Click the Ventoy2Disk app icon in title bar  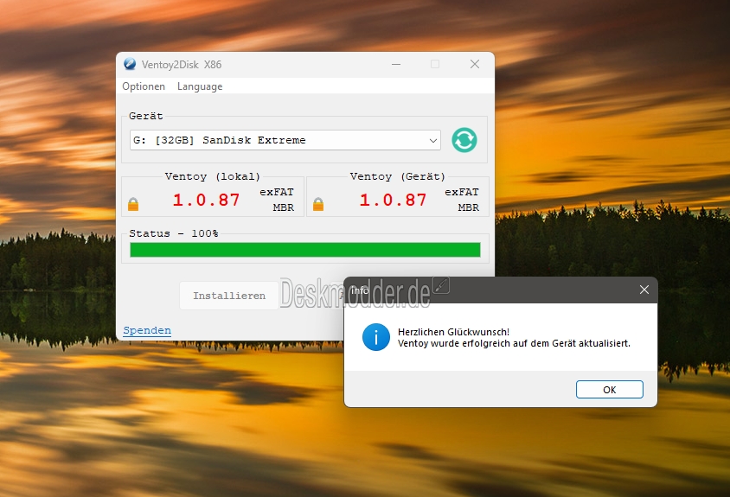click(x=130, y=64)
